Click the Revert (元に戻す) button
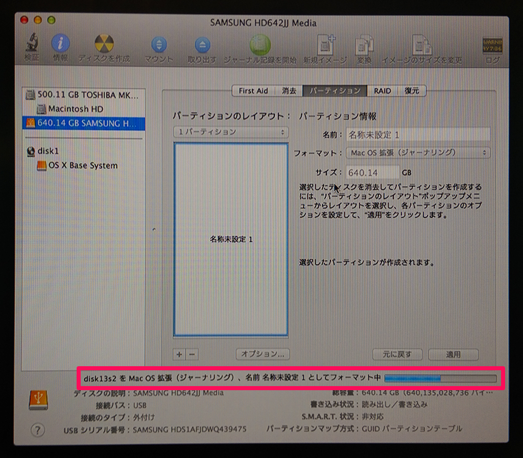The image size is (523, 458). point(398,354)
